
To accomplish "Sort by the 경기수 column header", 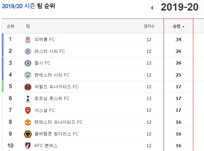I will coord(149,26).
